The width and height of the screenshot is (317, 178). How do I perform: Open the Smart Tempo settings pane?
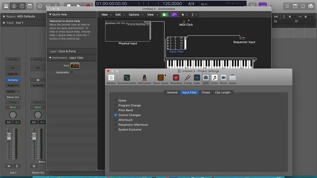click(x=160, y=79)
